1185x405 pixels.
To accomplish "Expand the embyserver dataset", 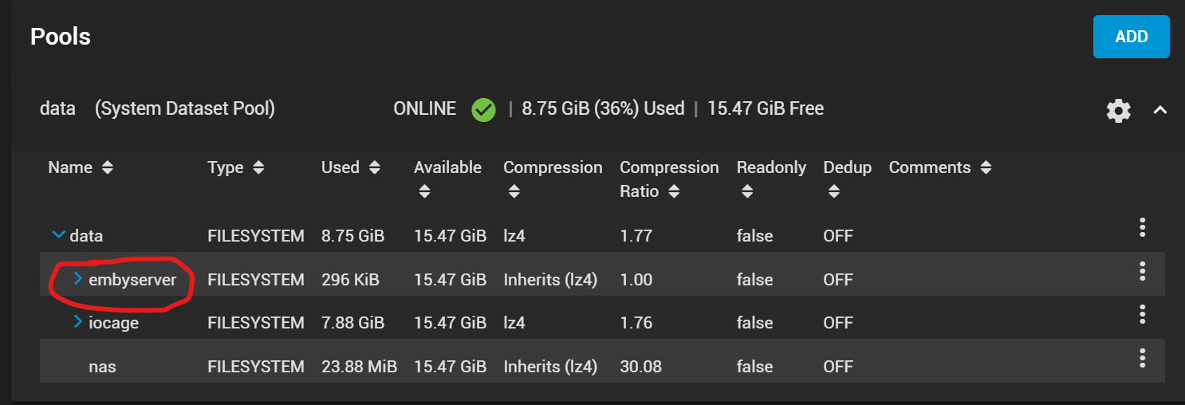I will 78,278.
